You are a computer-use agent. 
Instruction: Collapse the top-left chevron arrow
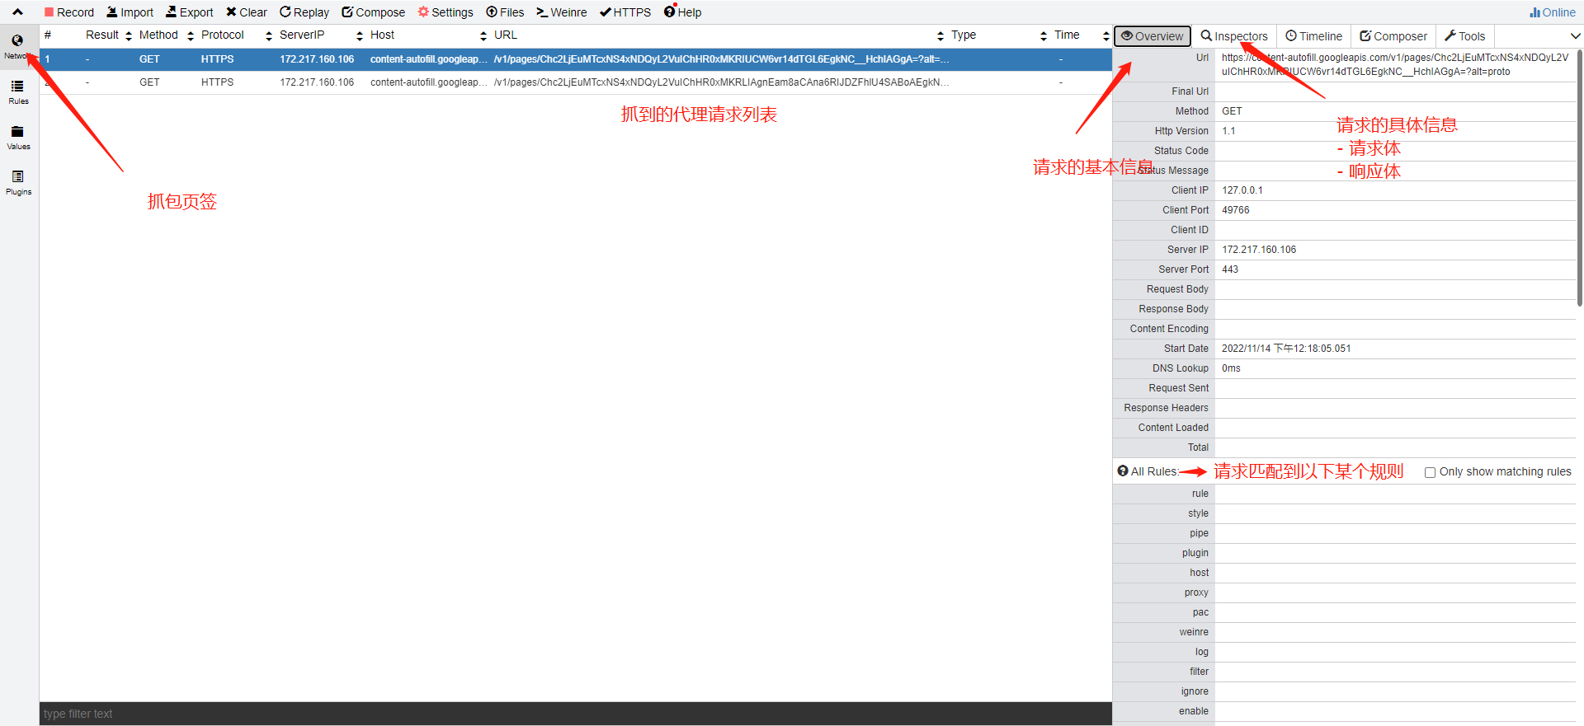click(17, 12)
